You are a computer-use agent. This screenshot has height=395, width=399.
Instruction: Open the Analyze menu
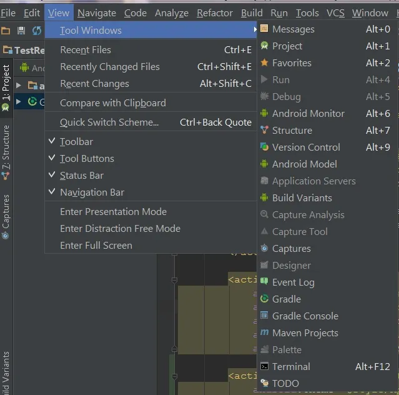pos(172,12)
